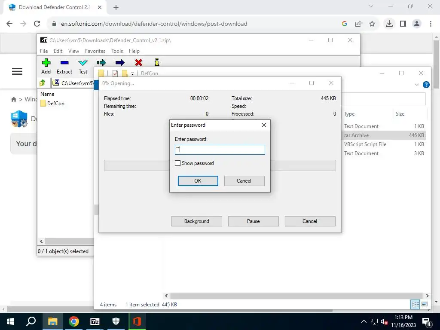The height and width of the screenshot is (330, 440).
Task: Close the Download Defender Control tab
Action: [100, 7]
